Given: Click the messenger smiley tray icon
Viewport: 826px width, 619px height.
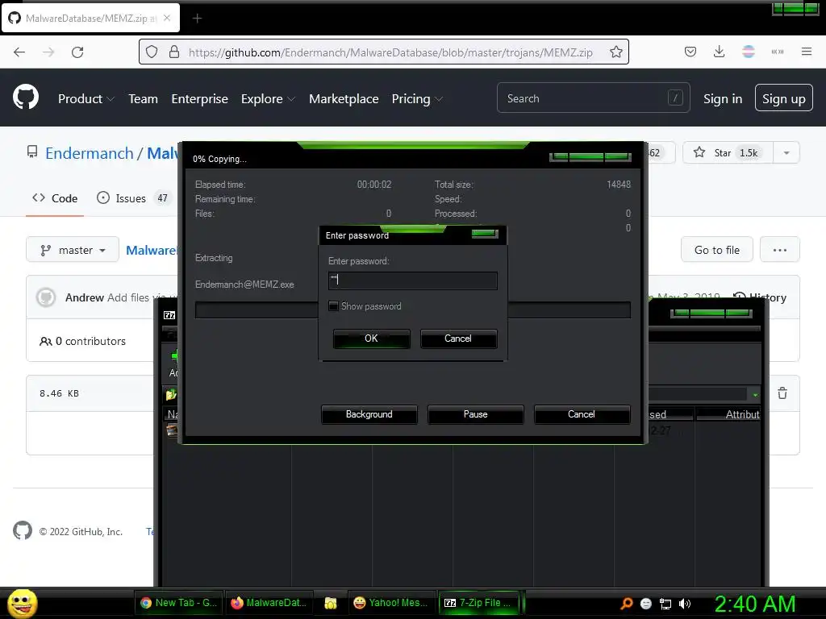Looking at the screenshot, I should [646, 604].
